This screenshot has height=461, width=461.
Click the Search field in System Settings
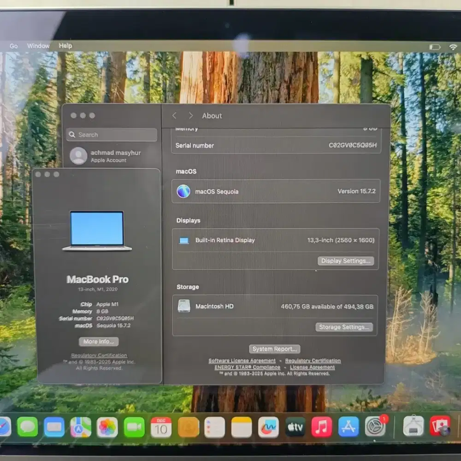click(x=111, y=135)
